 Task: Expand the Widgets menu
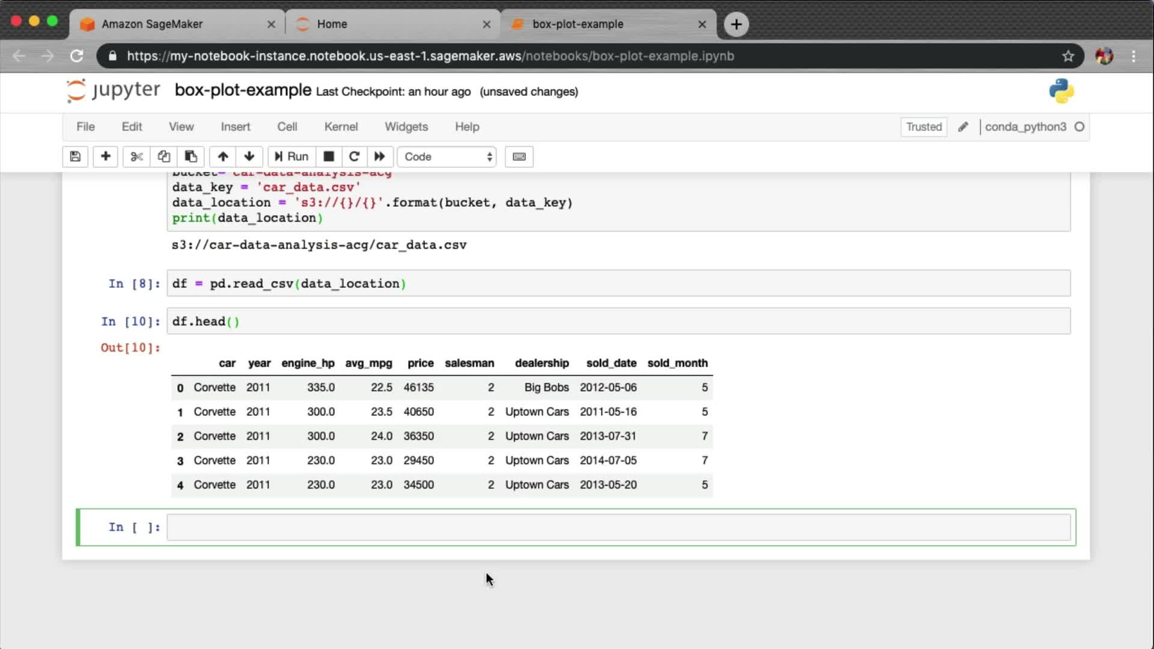click(x=406, y=127)
